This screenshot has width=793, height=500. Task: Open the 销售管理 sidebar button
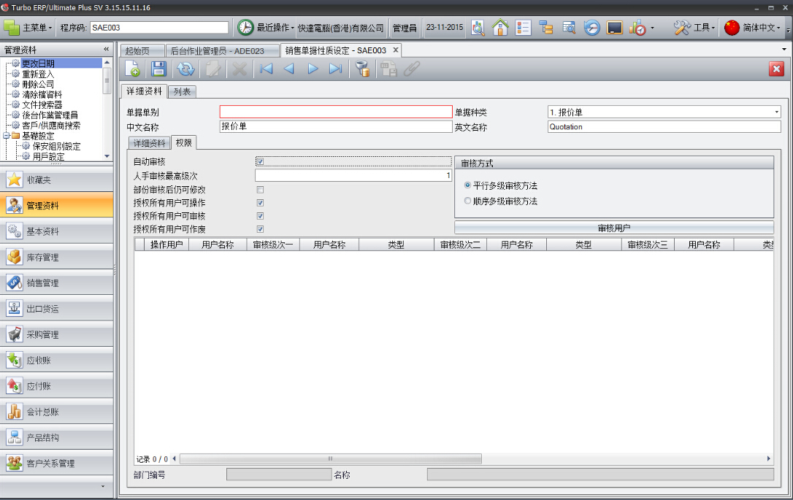[x=57, y=282]
